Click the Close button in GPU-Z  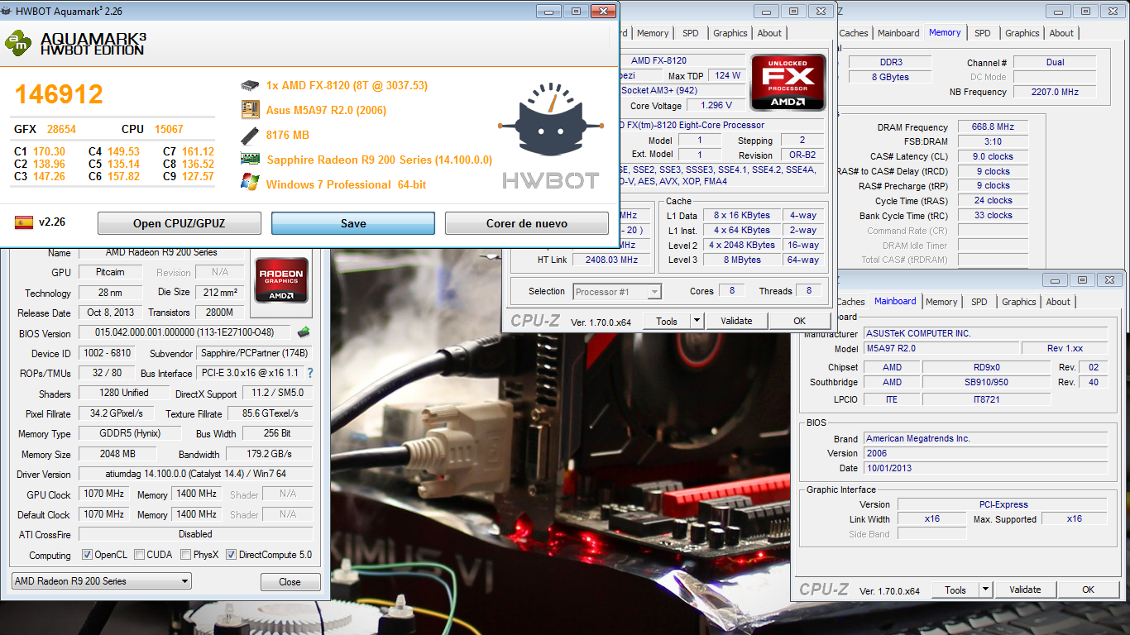pyautogui.click(x=290, y=582)
